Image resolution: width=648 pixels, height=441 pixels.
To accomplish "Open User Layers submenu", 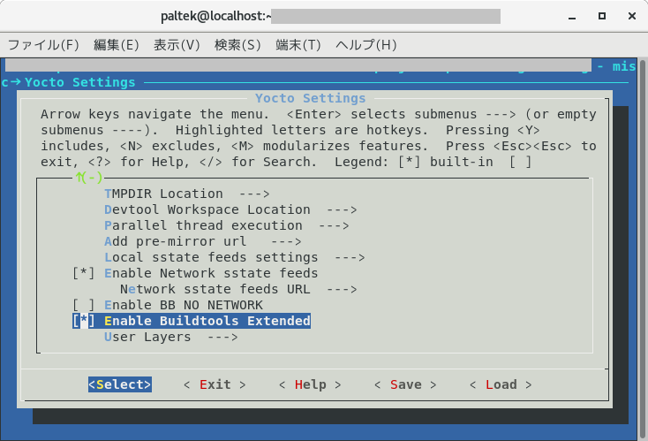I will click(x=171, y=338).
